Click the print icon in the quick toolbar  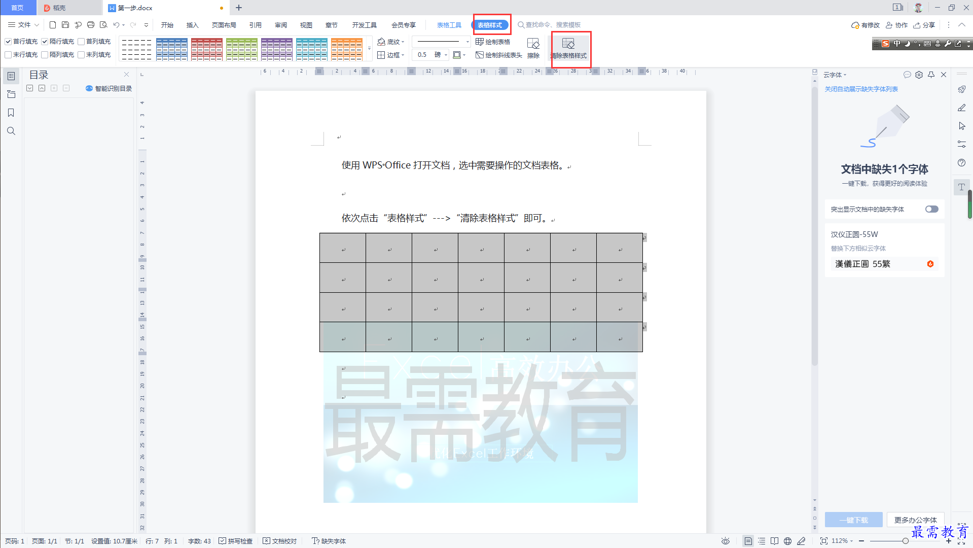91,25
